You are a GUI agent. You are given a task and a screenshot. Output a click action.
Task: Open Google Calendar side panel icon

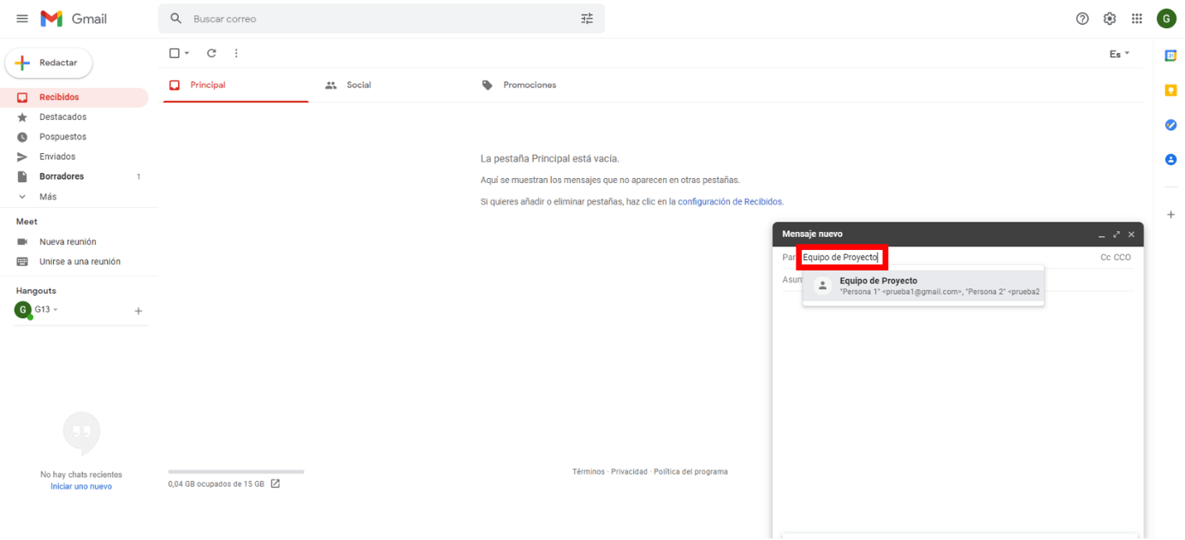click(1171, 56)
